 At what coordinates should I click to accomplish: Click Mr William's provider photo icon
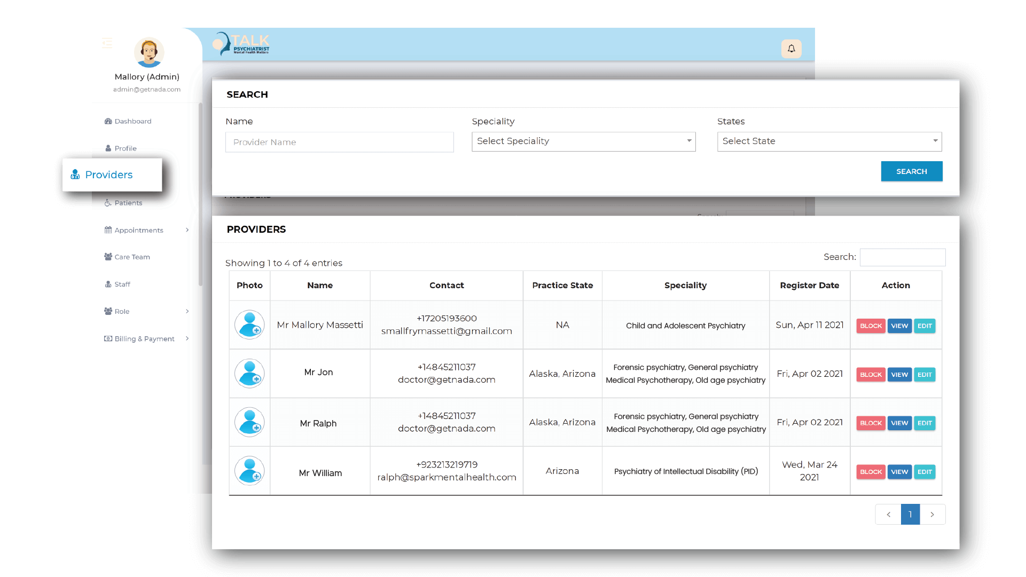[x=249, y=471]
